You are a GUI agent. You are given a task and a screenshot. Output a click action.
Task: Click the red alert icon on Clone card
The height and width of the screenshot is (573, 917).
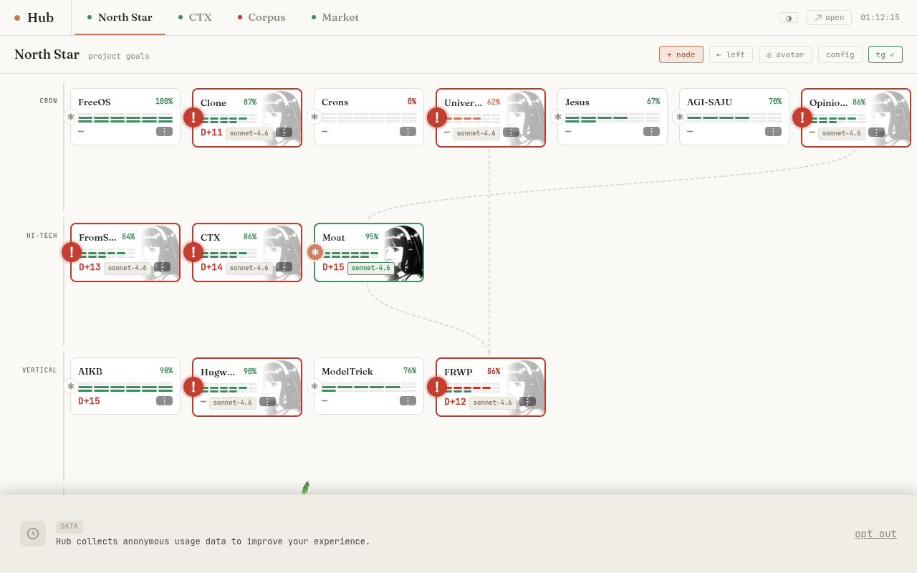coord(193,117)
